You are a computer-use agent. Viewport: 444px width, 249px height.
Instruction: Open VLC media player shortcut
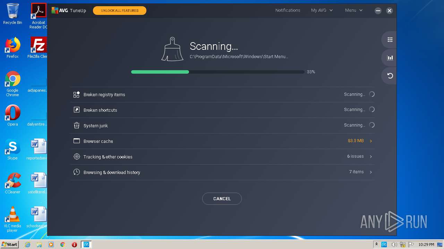click(x=12, y=219)
